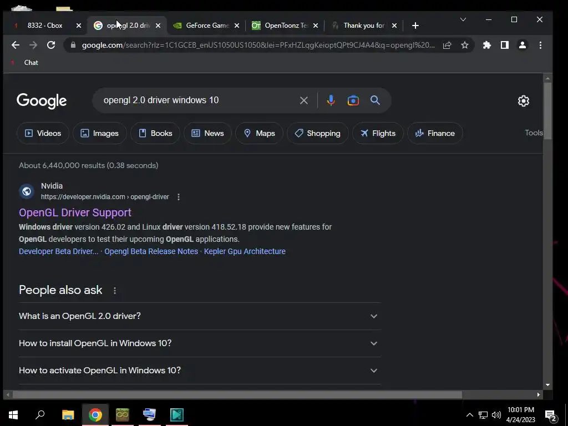Close the Thank you for tab
This screenshot has height=426, width=568.
click(394, 26)
